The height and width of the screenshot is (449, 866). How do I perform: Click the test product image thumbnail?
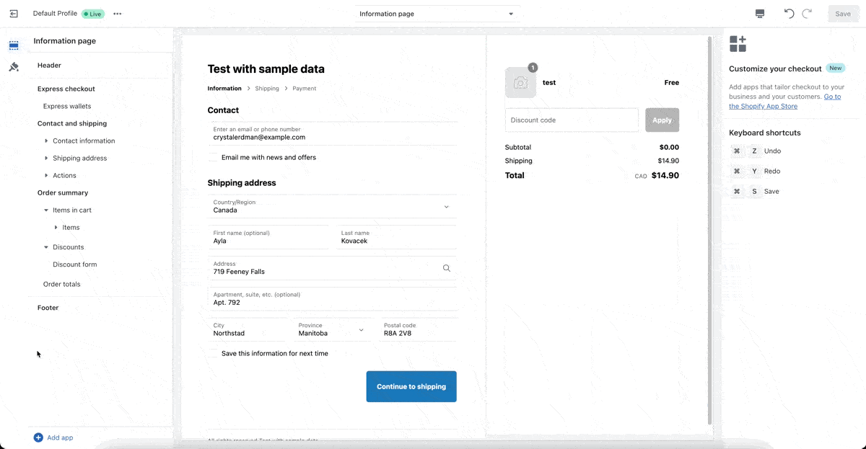tap(520, 82)
